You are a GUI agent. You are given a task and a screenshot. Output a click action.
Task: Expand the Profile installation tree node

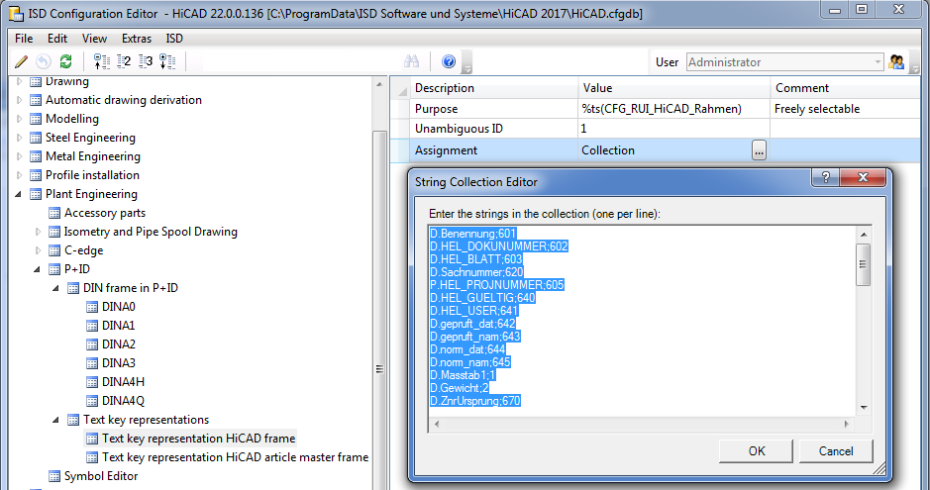tap(20, 175)
